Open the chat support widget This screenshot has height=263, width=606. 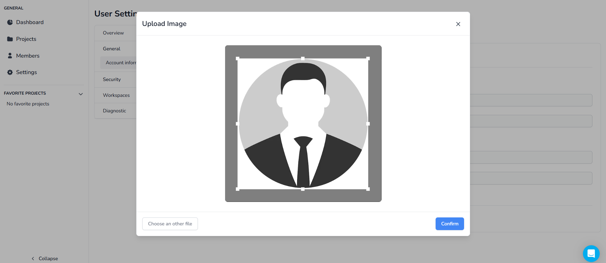pyautogui.click(x=591, y=254)
